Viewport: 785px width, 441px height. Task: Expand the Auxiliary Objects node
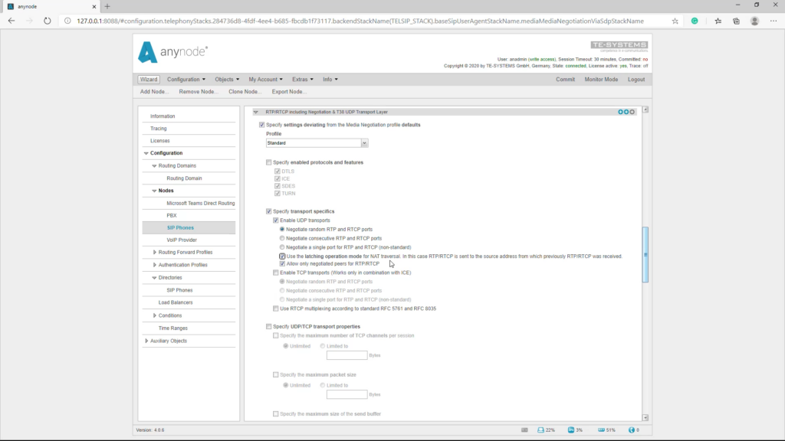(146, 341)
